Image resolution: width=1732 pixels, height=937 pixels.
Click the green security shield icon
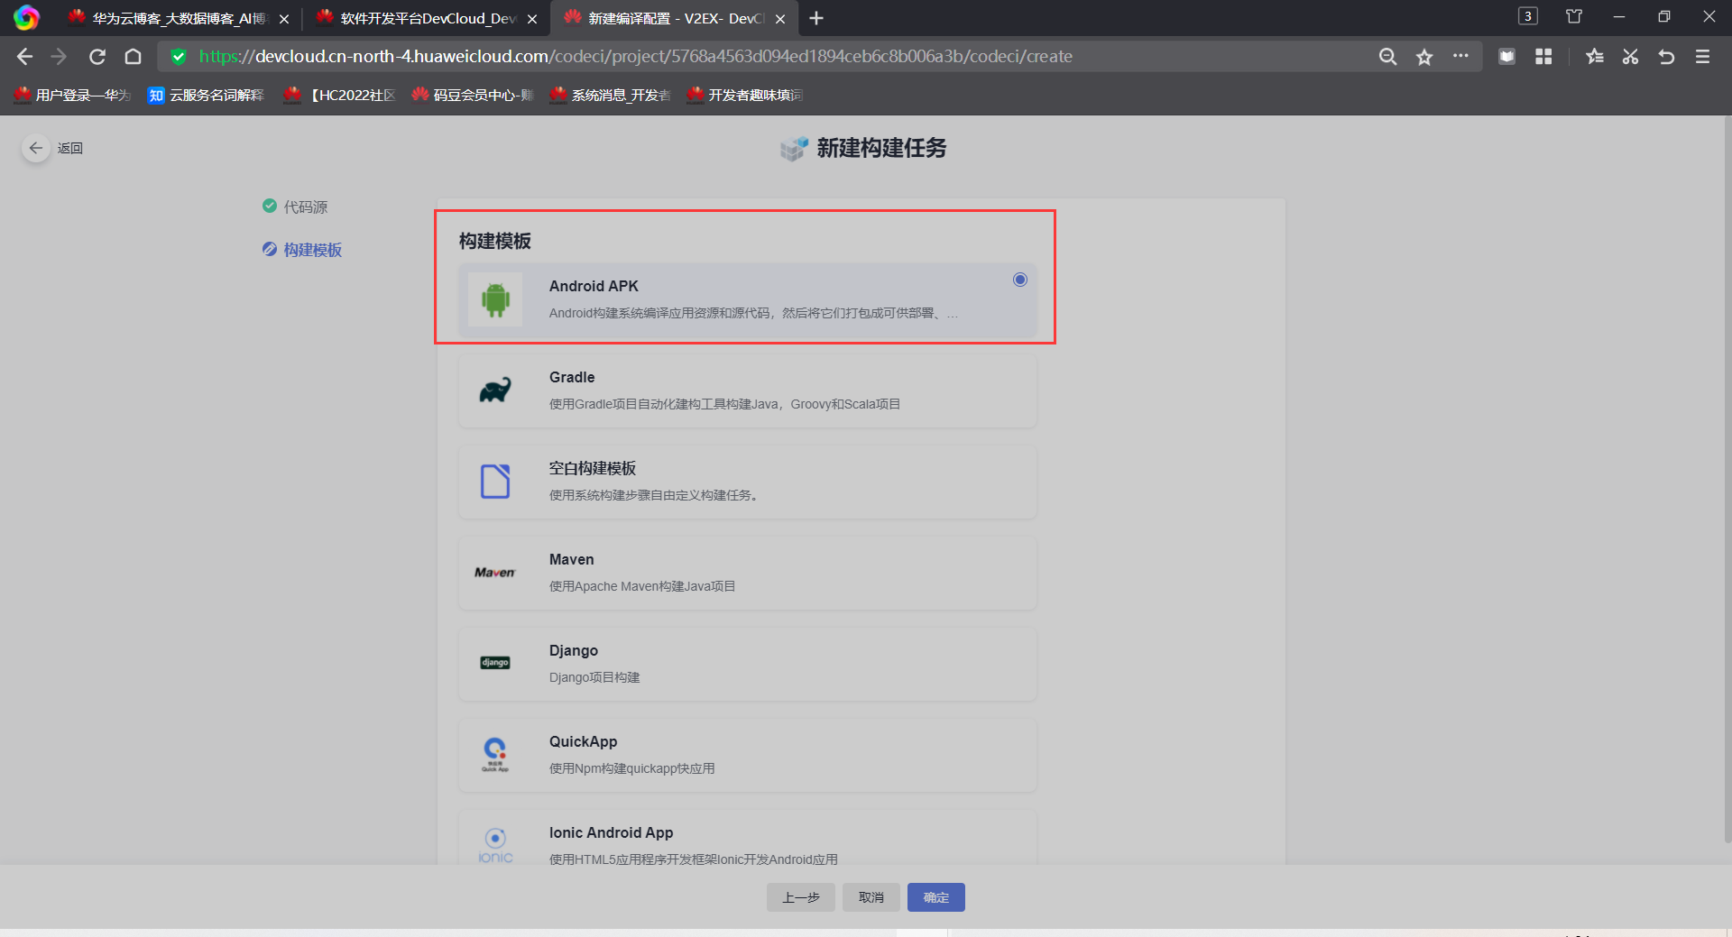[179, 57]
